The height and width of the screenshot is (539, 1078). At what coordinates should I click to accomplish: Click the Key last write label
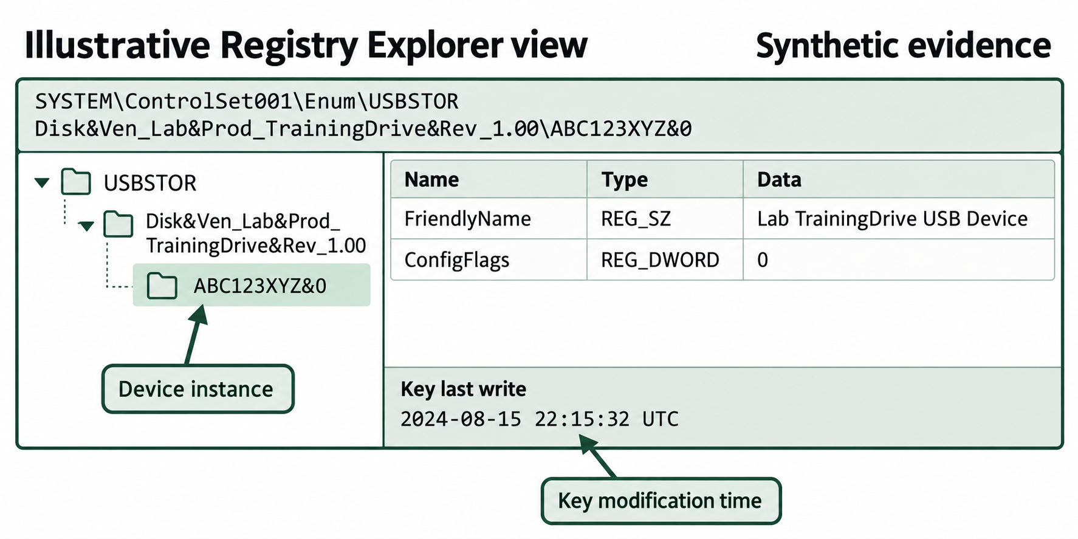tap(464, 389)
